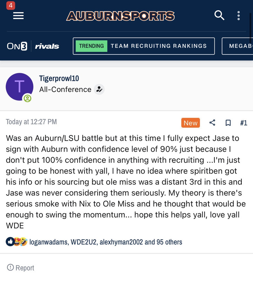Viewport: 253px width, 281px height.
Task: Click the AuburnSports site logo
Action: 120,16
